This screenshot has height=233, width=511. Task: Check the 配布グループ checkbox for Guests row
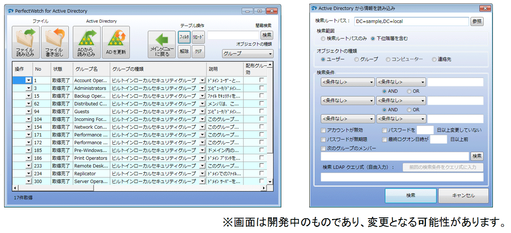(261, 111)
